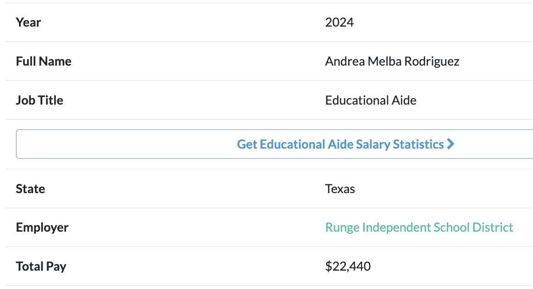Click the word Statistics in the blue button

click(418, 144)
